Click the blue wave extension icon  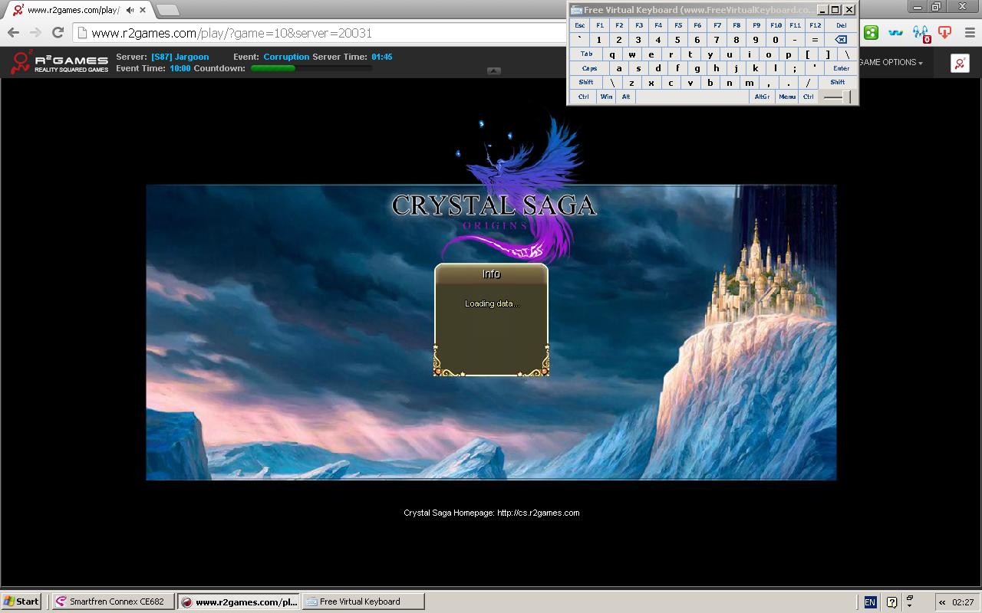coord(895,32)
